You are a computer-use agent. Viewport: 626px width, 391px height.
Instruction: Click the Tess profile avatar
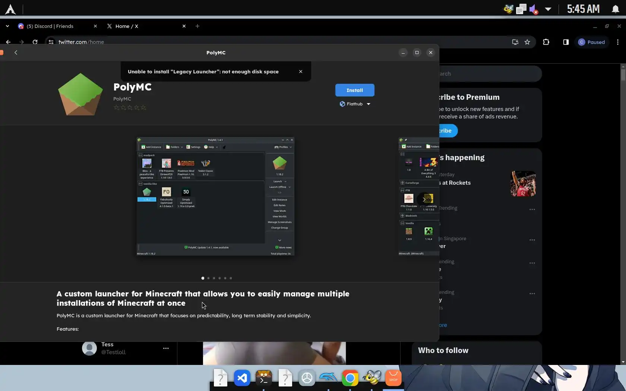click(x=89, y=348)
